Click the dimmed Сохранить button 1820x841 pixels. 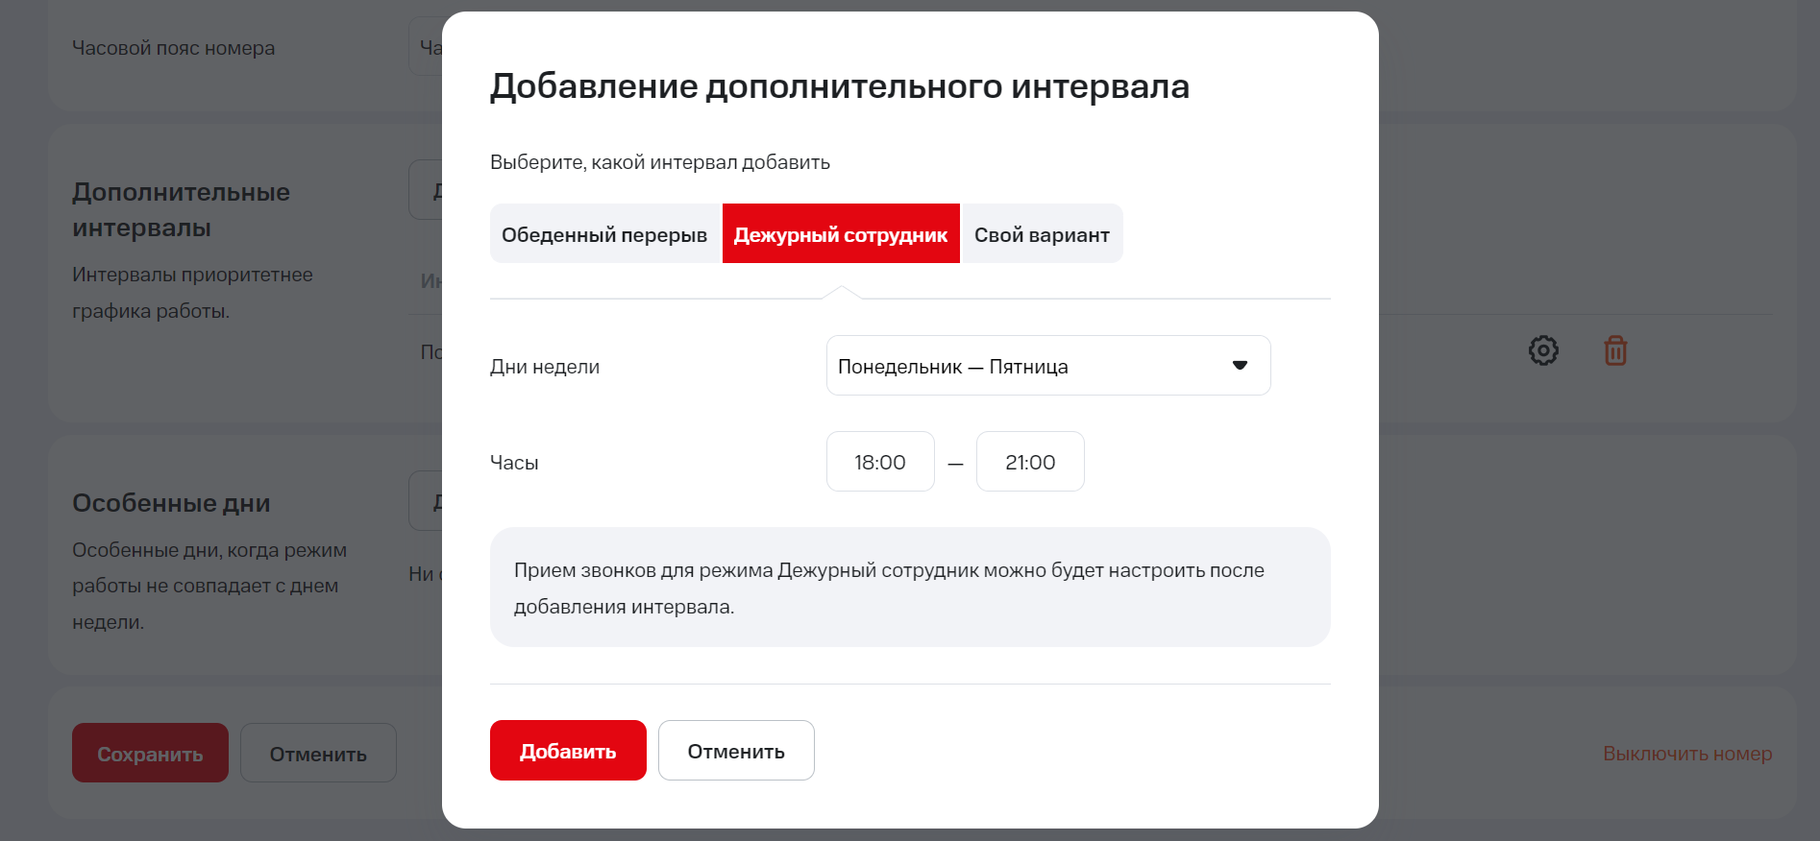click(150, 754)
